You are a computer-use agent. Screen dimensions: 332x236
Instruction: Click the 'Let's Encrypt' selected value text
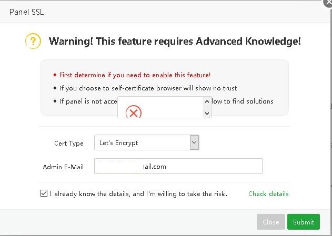119,142
